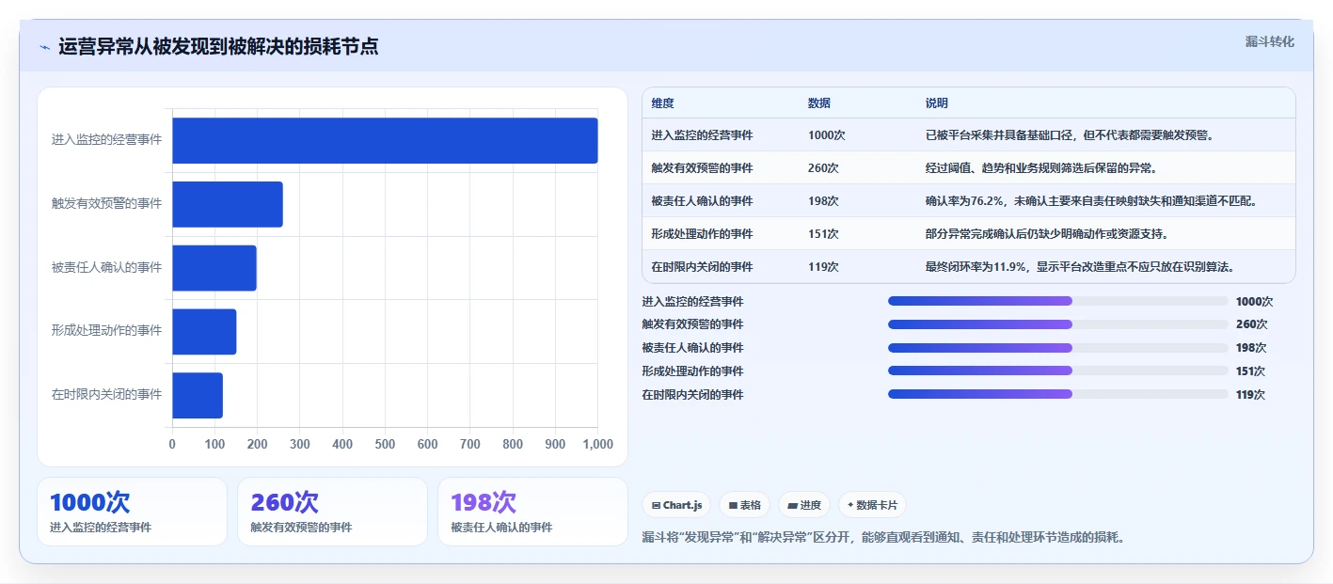Select the Chart.js chip

click(x=677, y=505)
